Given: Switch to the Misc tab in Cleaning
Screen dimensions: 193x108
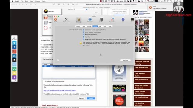Looking at the screenshot, I should point(105,26).
